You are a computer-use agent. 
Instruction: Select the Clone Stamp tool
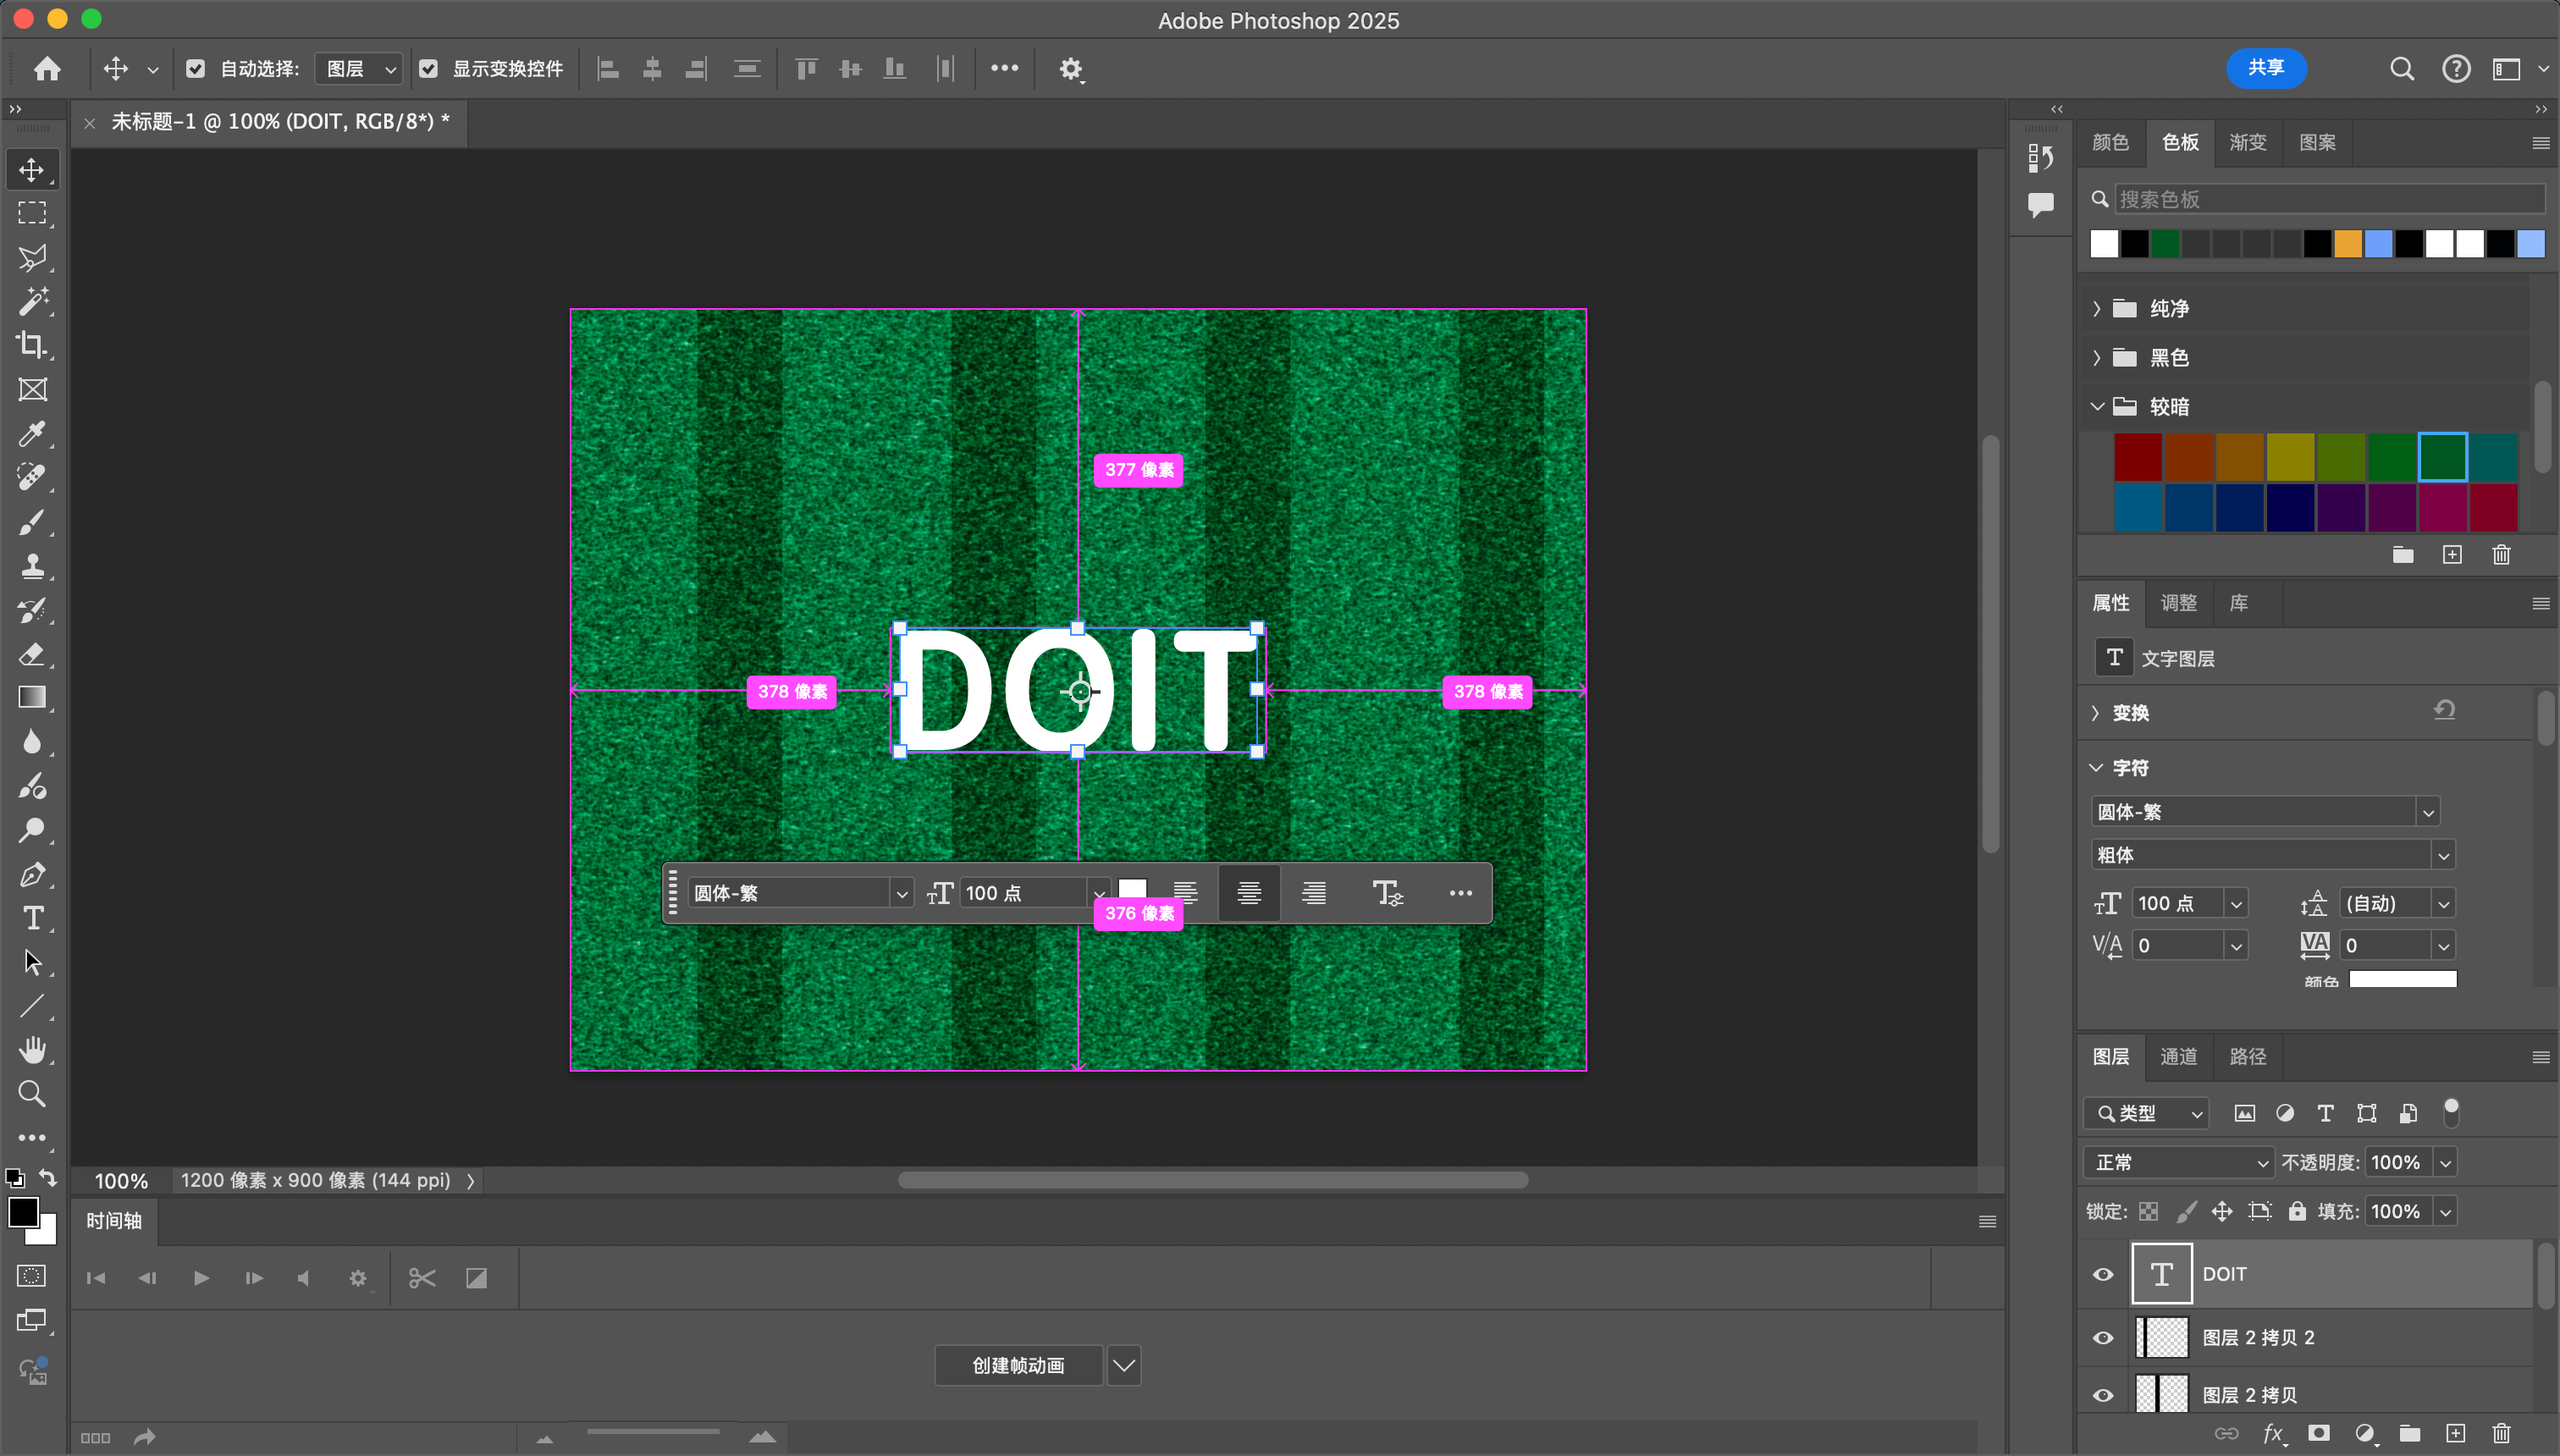tap(32, 566)
